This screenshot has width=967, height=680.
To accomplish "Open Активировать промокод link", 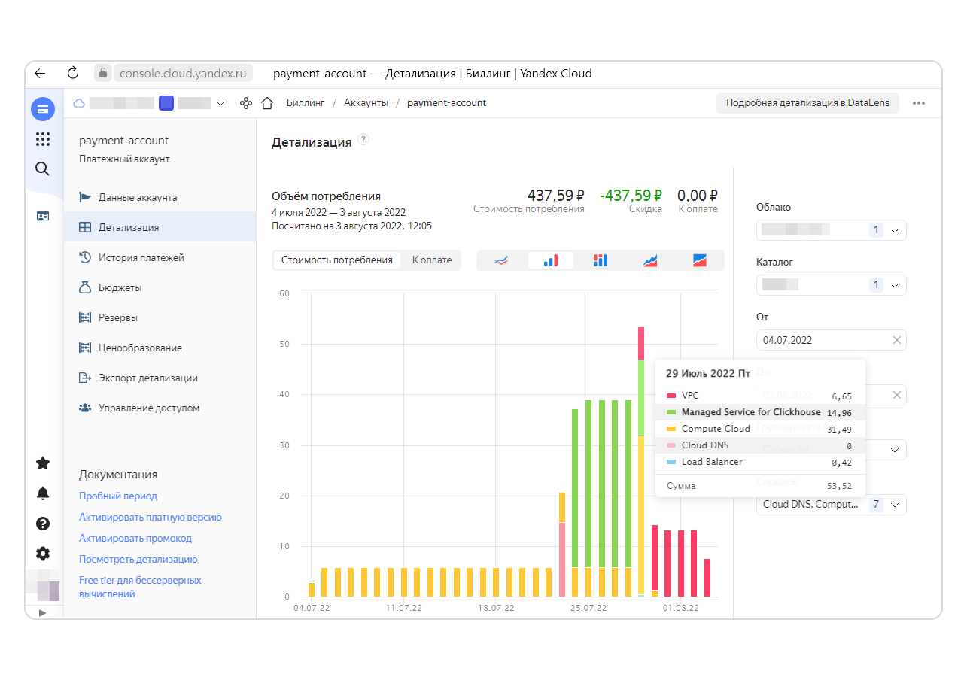I will (135, 539).
